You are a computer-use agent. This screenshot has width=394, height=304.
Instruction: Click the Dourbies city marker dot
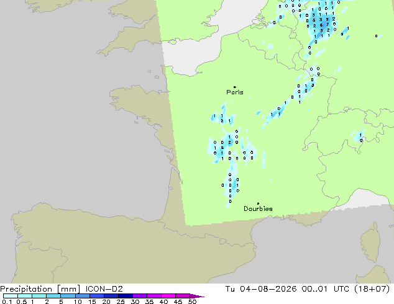click(x=258, y=203)
